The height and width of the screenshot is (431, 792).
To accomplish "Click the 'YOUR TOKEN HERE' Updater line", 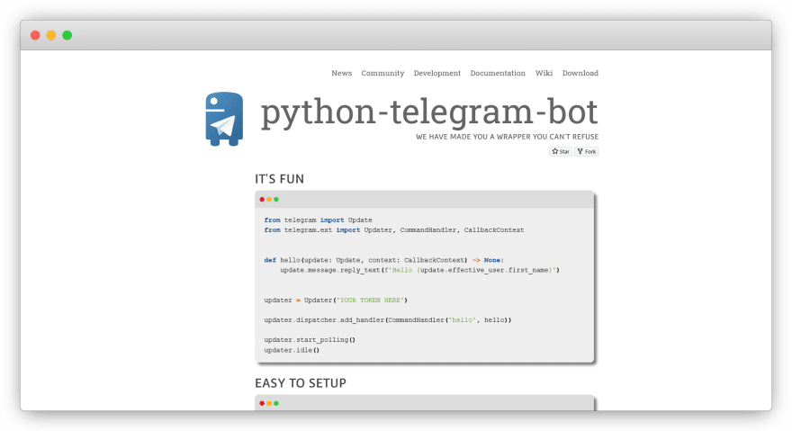I will point(336,301).
